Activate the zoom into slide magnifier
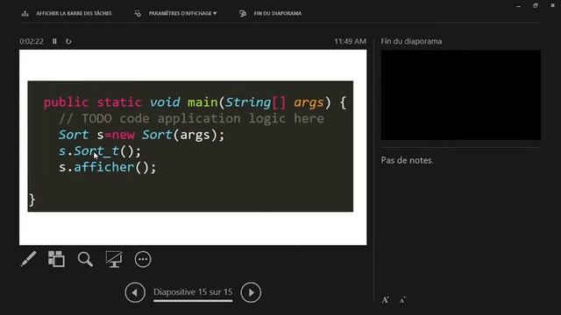The image size is (561, 315). click(85, 259)
